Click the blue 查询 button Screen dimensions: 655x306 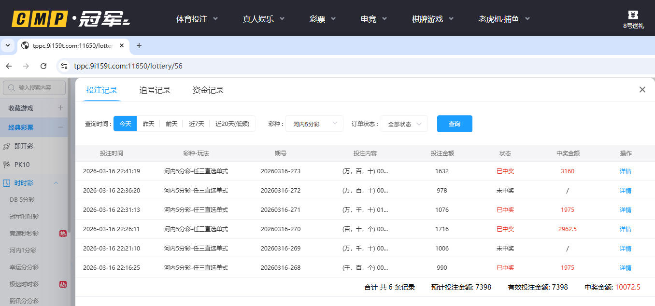tap(454, 124)
